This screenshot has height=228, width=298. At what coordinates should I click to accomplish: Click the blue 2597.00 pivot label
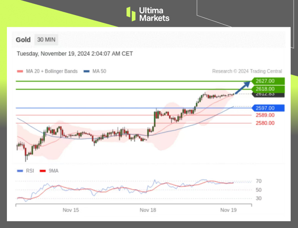pos(265,108)
